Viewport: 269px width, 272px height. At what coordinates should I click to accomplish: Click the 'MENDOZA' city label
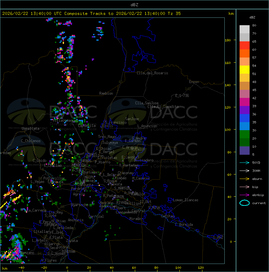click(79, 165)
